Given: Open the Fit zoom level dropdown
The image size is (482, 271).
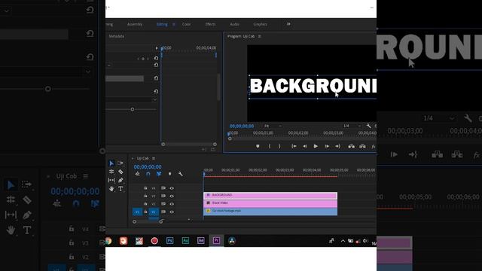Looking at the screenshot, I should 273,126.
